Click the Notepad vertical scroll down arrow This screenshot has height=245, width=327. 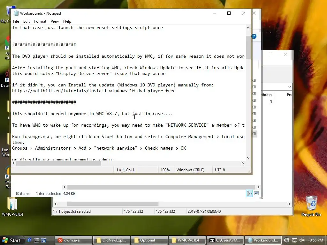click(x=248, y=158)
